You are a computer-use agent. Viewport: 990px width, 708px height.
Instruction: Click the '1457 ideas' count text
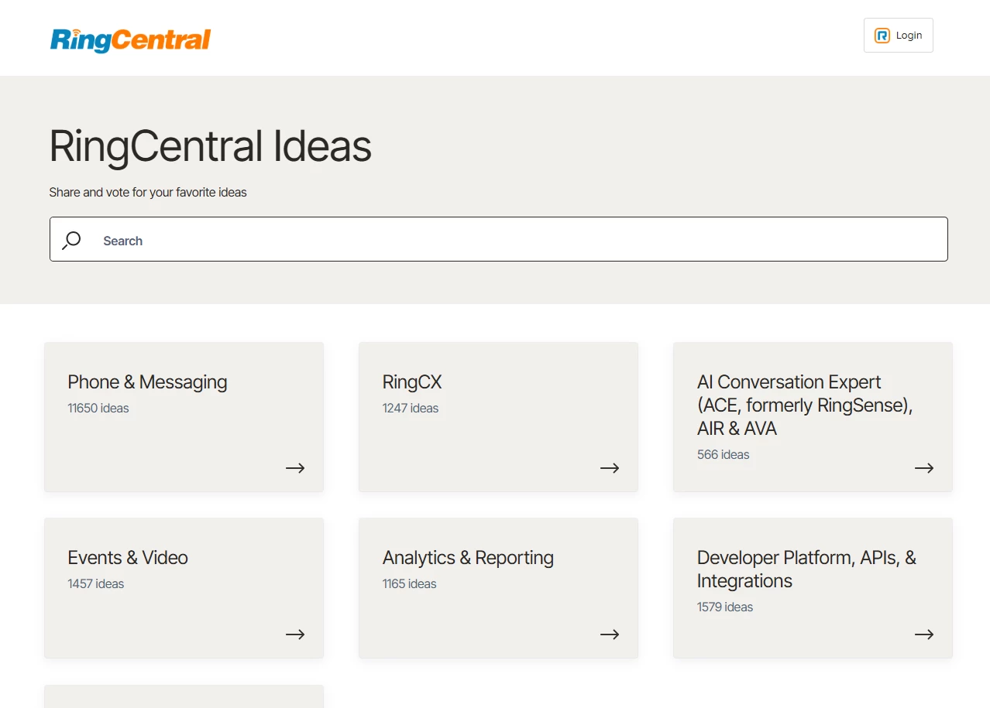pos(96,584)
